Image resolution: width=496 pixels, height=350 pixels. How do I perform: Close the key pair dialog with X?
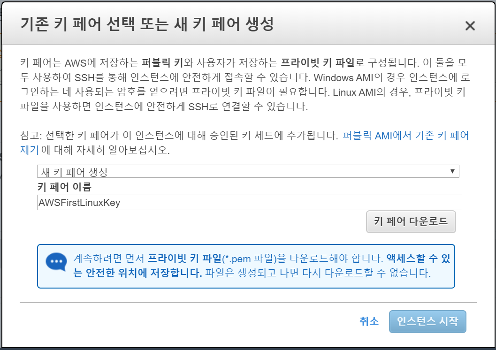click(x=470, y=26)
